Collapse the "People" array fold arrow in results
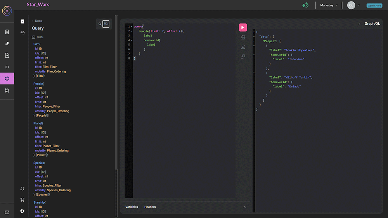388x218 pixels. point(254,41)
